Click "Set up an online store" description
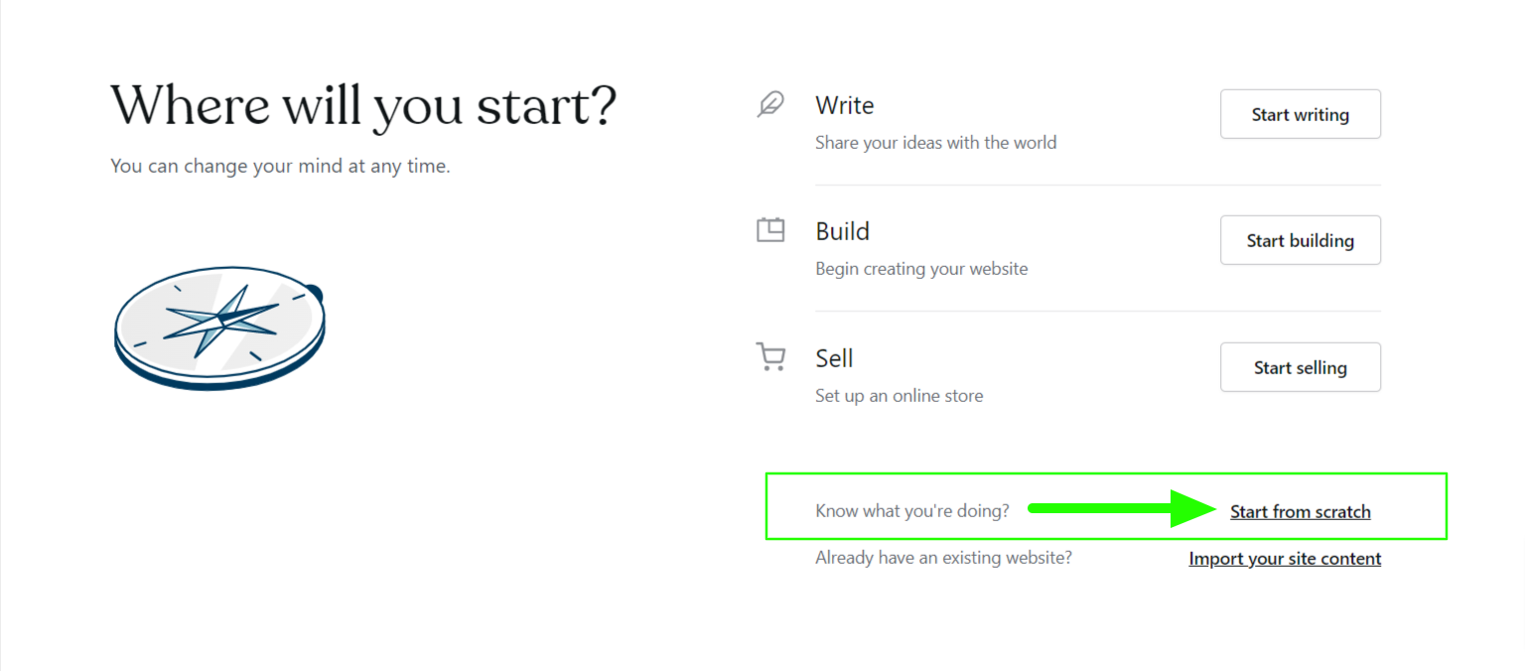Viewport: 1525px width, 671px height. pos(899,396)
